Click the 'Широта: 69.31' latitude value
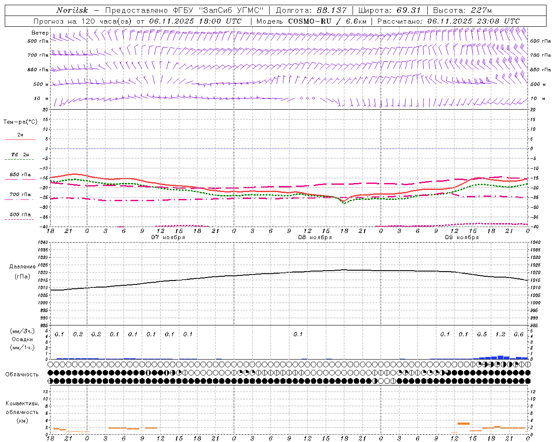Viewport: 553px width, 442px height. point(390,10)
